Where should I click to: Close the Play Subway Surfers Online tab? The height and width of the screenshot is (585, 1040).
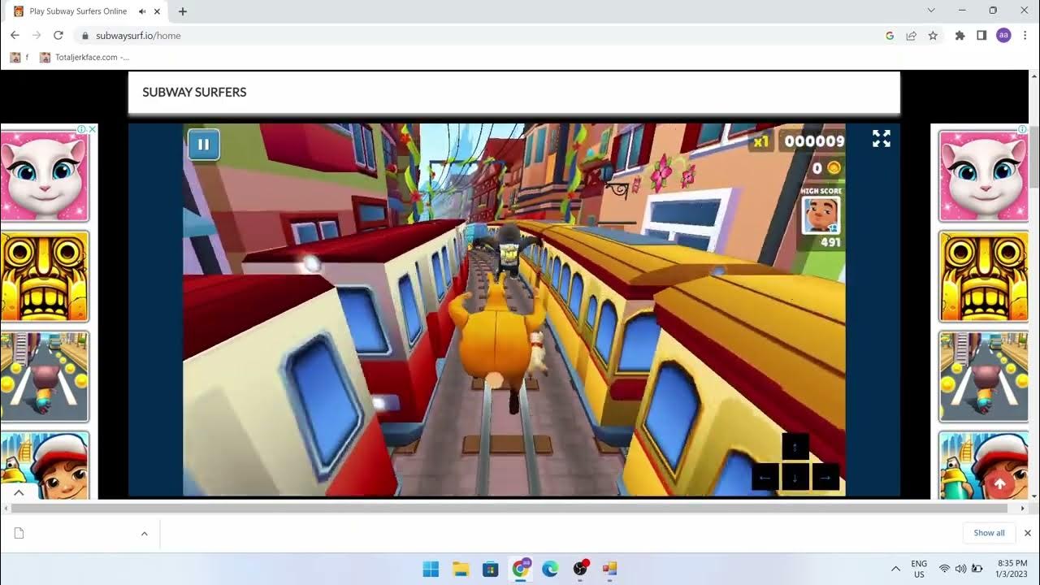157,11
